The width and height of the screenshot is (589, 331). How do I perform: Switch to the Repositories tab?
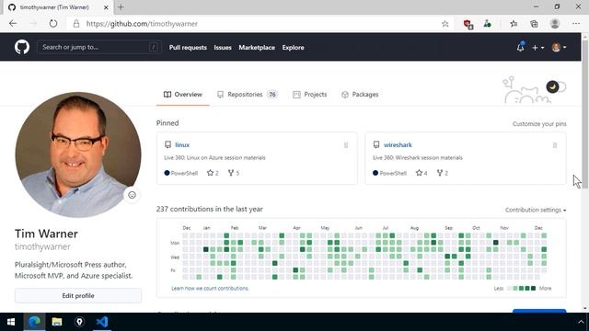(248, 95)
